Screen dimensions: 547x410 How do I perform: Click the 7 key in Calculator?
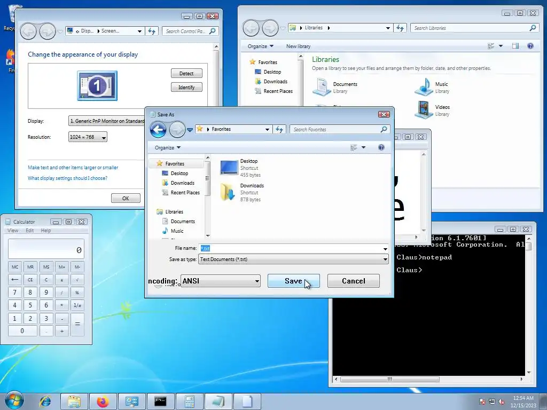tap(15, 293)
